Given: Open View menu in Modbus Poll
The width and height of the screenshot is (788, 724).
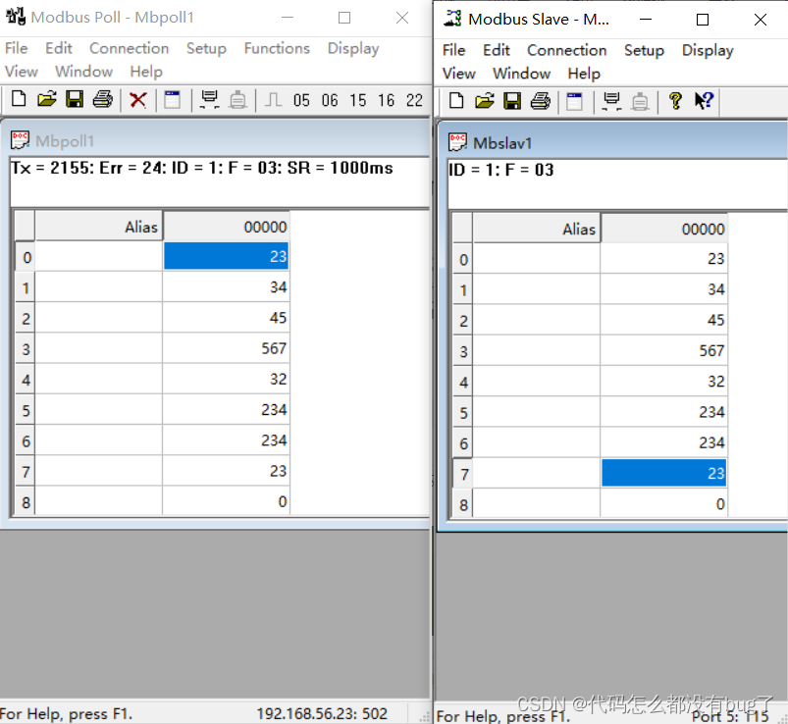Looking at the screenshot, I should pos(22,72).
